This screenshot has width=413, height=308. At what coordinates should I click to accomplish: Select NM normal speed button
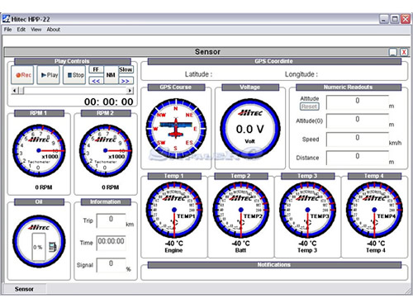pyautogui.click(x=111, y=75)
